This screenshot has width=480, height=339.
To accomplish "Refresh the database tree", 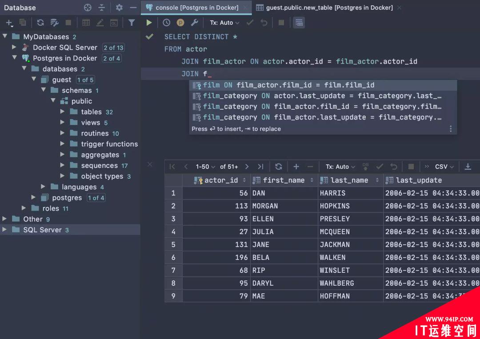I will coord(40,23).
